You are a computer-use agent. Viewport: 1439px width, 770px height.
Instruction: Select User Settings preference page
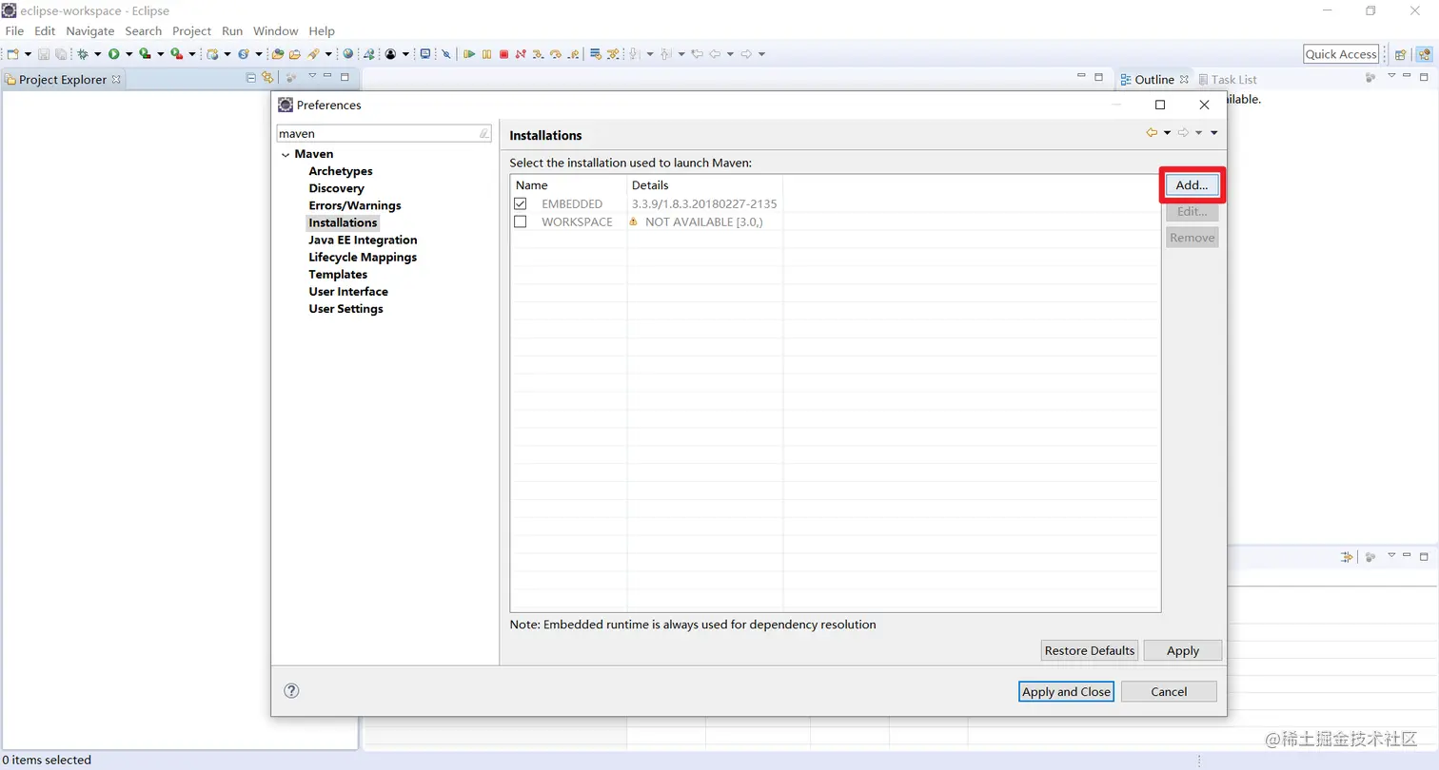point(345,309)
